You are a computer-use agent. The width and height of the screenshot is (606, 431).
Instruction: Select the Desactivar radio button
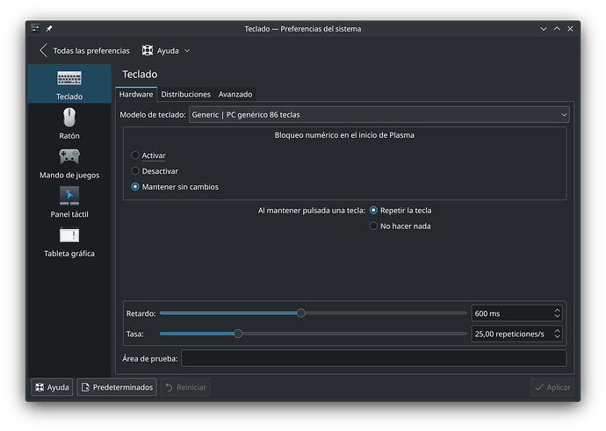pyautogui.click(x=135, y=171)
